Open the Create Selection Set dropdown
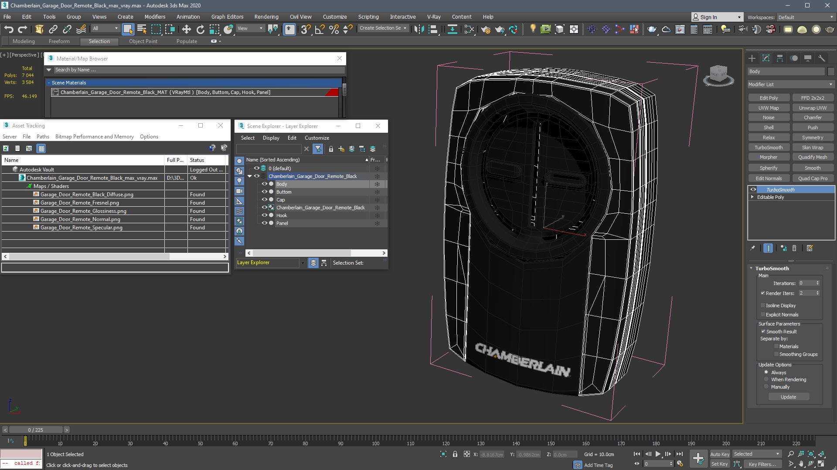837x470 pixels. pos(383,28)
